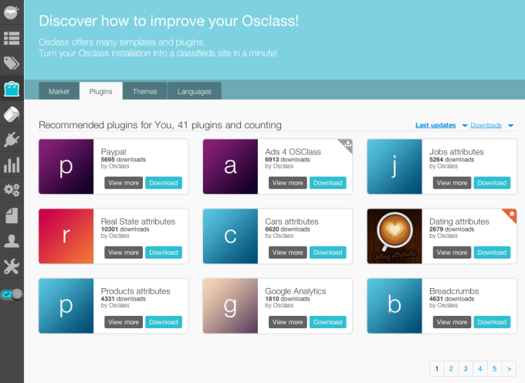Expand the Downloads sort arrow
This screenshot has height=383, width=525.
pyautogui.click(x=510, y=126)
